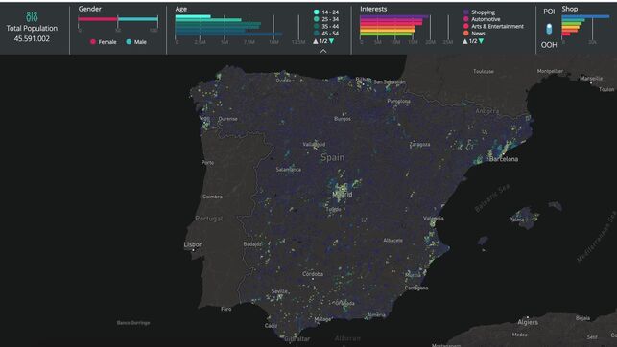
Task: Toggle the 35 - 44 age legend entry
Action: point(326,26)
